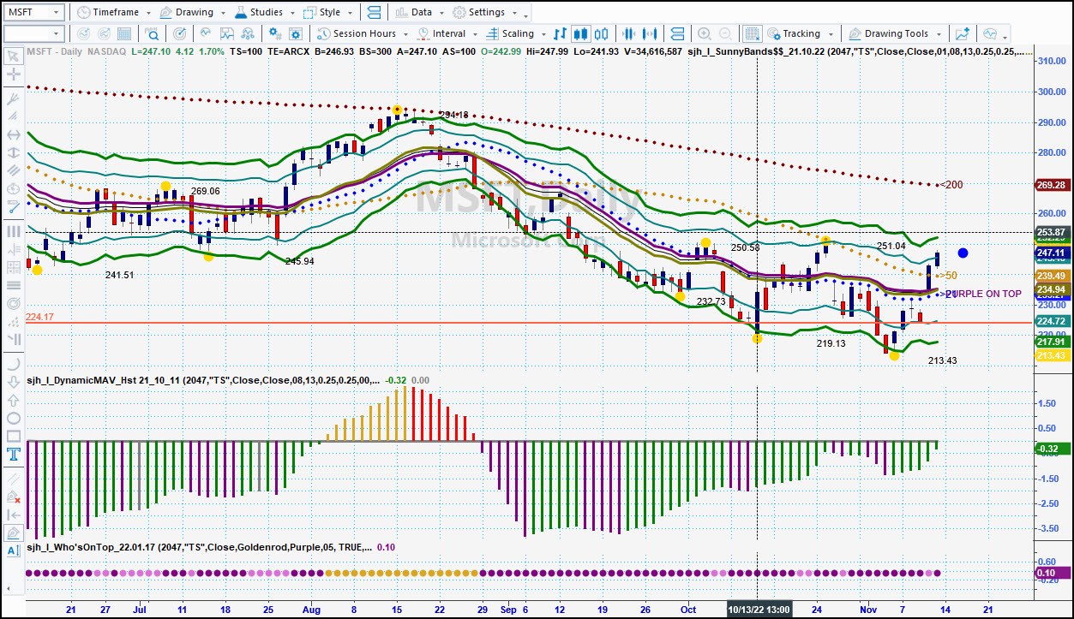1074x619 pixels.
Task: Click the zoom in magnifier icon
Action: click(x=705, y=34)
